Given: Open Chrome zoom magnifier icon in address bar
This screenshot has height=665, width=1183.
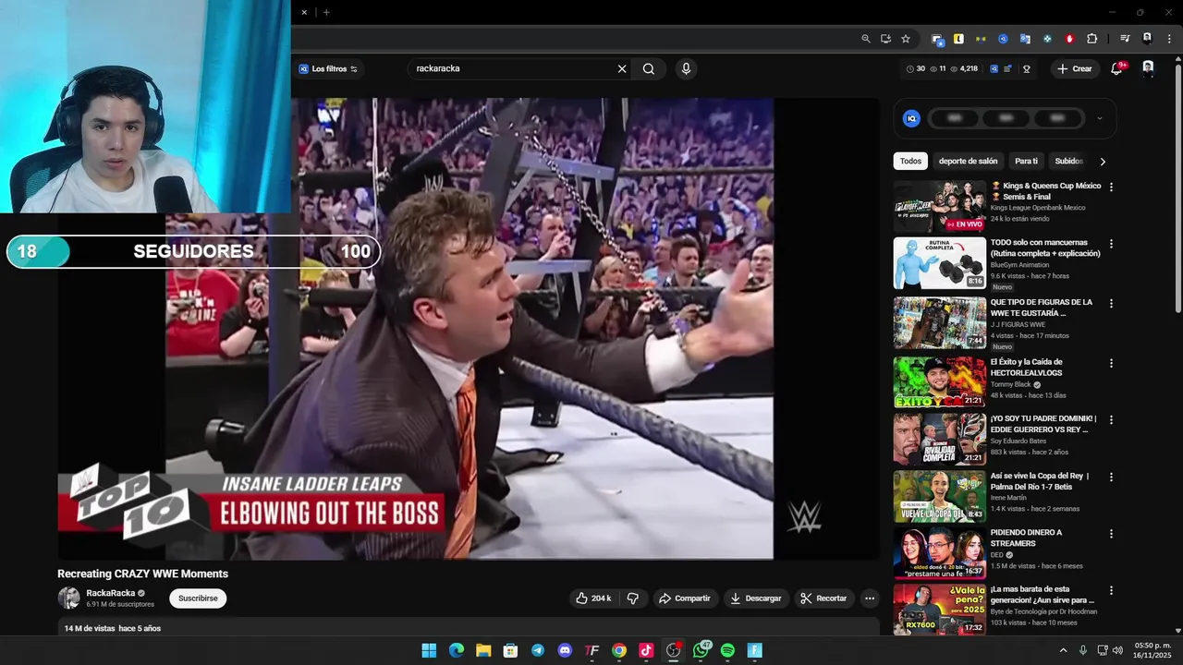Looking at the screenshot, I should click(866, 39).
